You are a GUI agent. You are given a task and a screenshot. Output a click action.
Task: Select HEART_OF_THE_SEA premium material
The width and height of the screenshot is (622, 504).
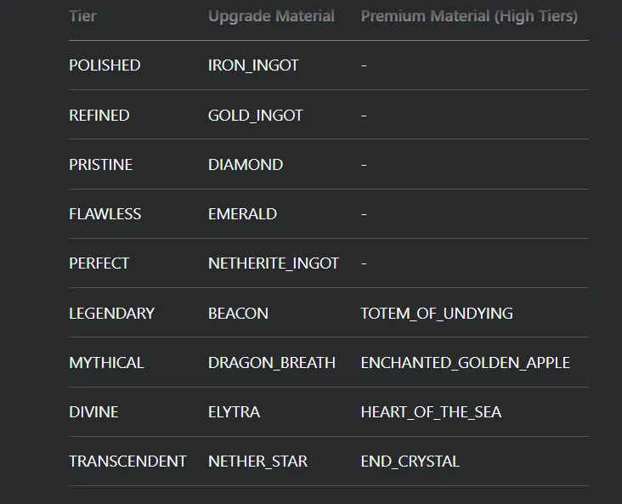tap(431, 412)
